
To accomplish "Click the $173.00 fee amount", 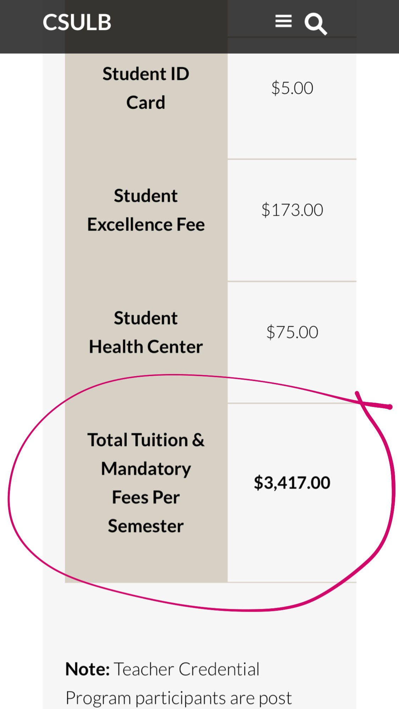I will coord(292,210).
